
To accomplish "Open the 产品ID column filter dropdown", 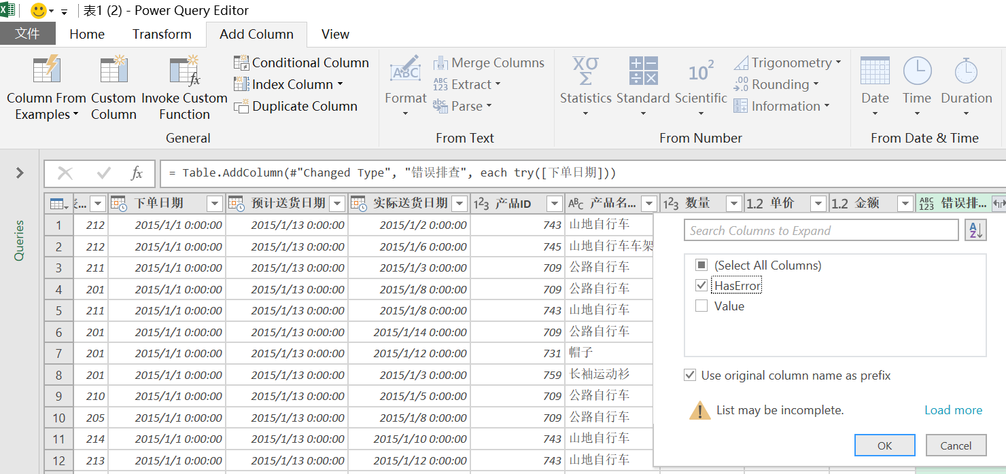I will (555, 203).
